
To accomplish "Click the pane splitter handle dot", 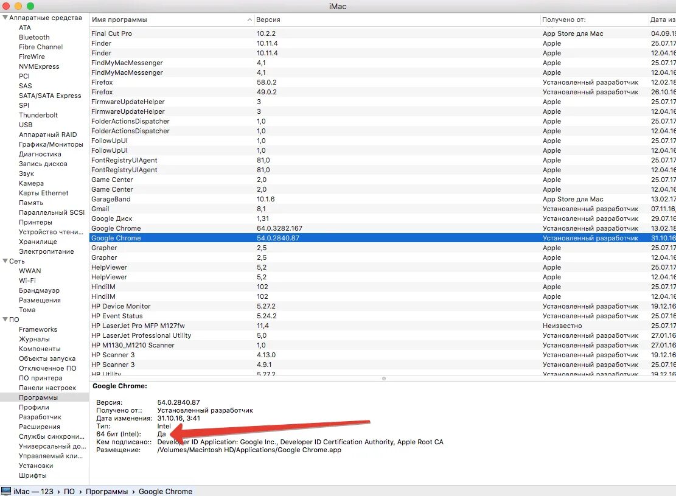I will pos(384,379).
